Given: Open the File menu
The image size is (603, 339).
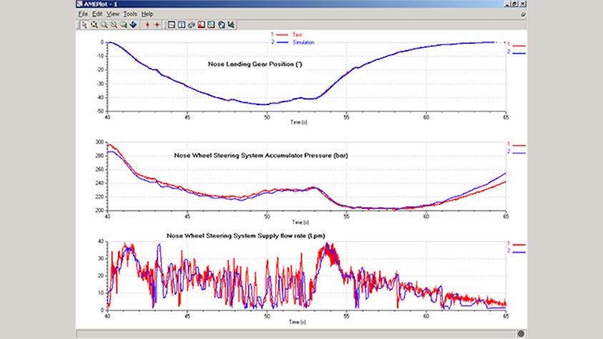Looking at the screenshot, I should [83, 14].
